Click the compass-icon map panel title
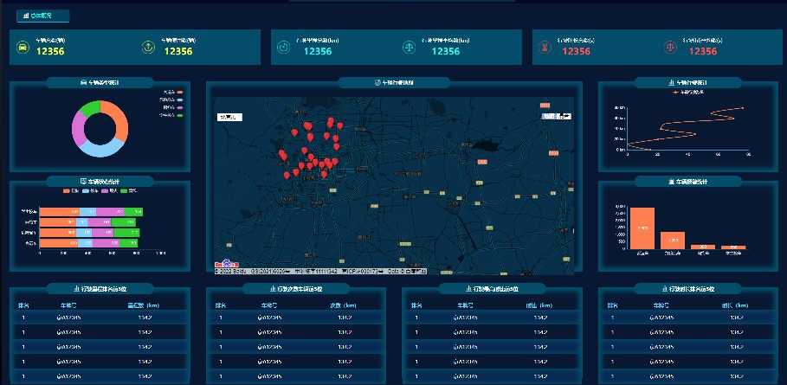The image size is (787, 385). 394,83
